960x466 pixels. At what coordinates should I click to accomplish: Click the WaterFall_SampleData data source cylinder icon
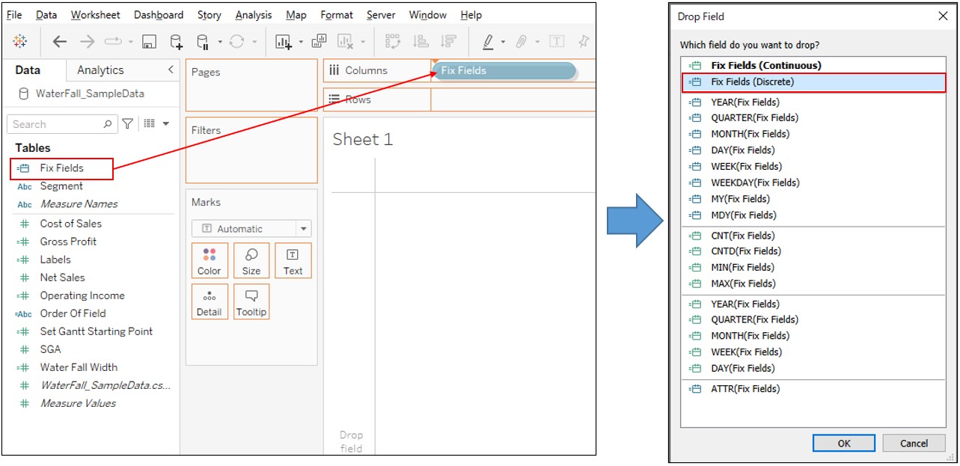click(x=23, y=93)
